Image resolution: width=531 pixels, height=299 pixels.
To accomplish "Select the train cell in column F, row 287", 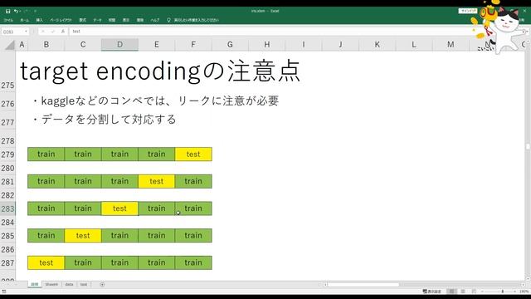I will click(x=193, y=262).
